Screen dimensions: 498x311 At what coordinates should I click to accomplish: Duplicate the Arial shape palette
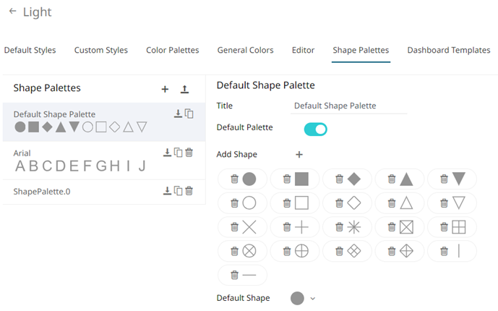[x=178, y=153]
